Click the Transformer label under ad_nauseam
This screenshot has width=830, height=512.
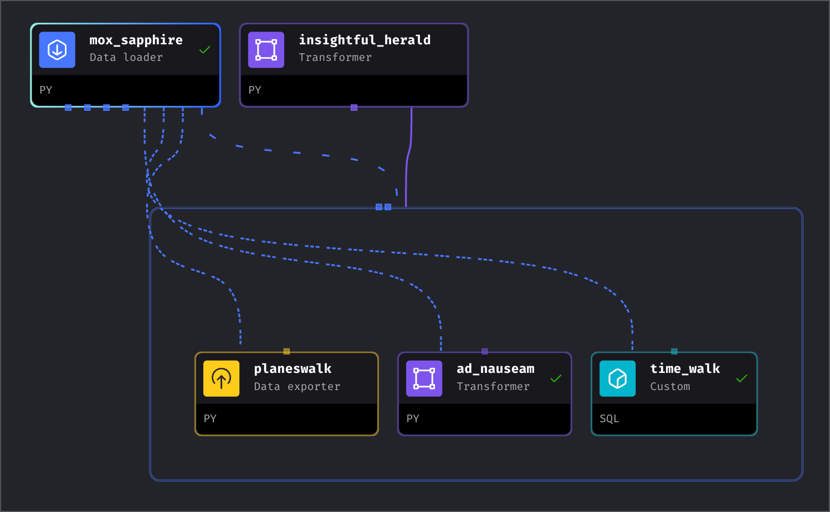[x=493, y=387]
